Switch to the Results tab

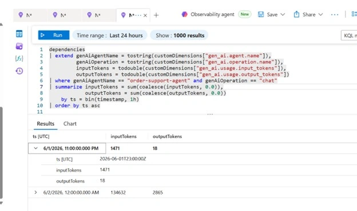[x=46, y=124]
